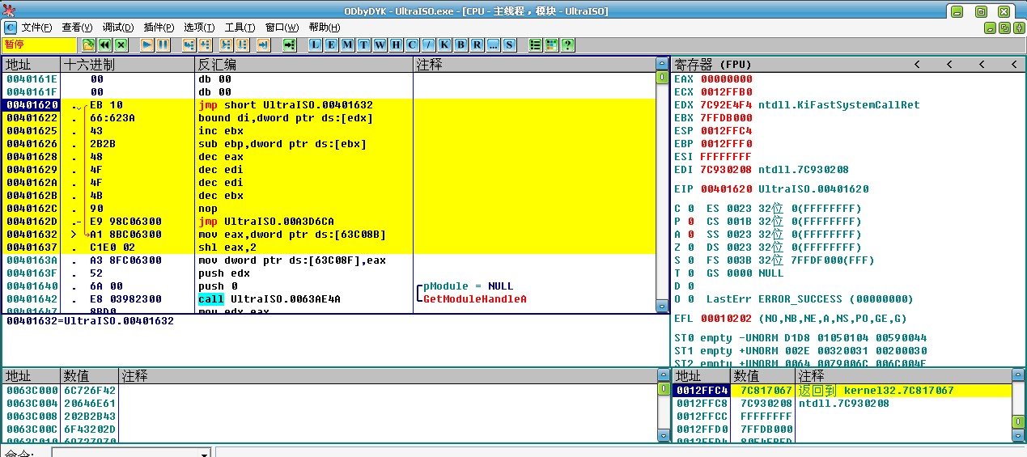Open Executable modules via E icon
Image resolution: width=1027 pixels, height=457 pixels.
point(331,44)
